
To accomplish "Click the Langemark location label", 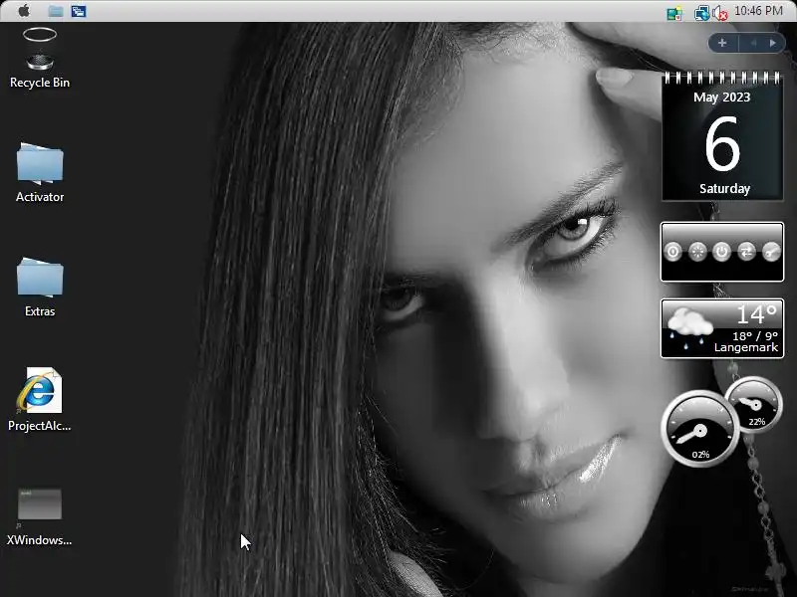I will (x=745, y=347).
